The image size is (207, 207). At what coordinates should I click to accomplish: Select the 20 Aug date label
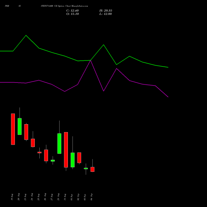coord(19,197)
